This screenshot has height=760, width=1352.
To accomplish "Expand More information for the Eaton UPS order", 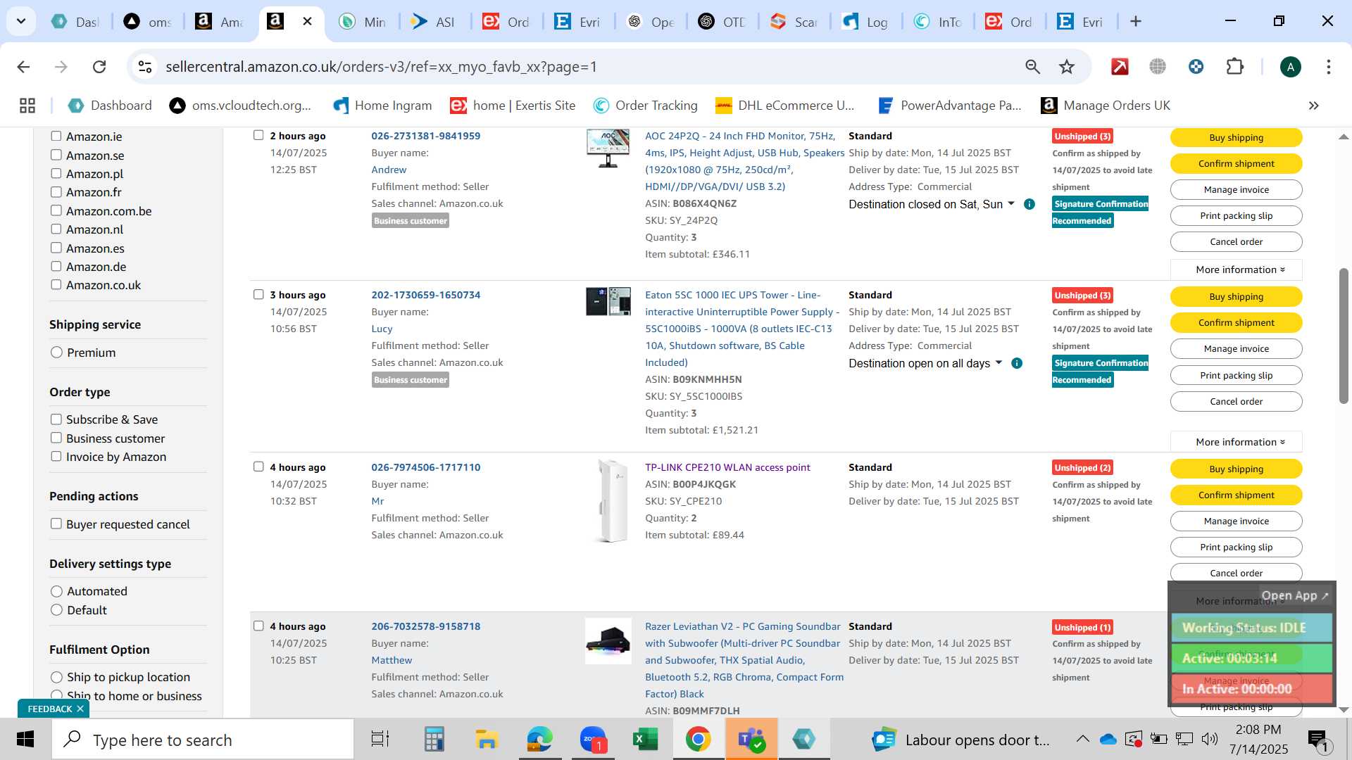I will (x=1236, y=442).
